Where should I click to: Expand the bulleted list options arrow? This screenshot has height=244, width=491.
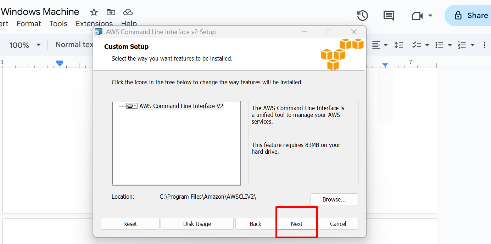(x=450, y=45)
